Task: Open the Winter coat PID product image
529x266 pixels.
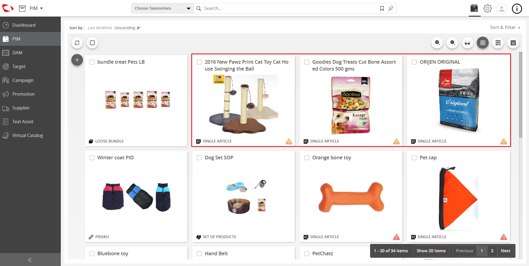Action: coord(136,197)
